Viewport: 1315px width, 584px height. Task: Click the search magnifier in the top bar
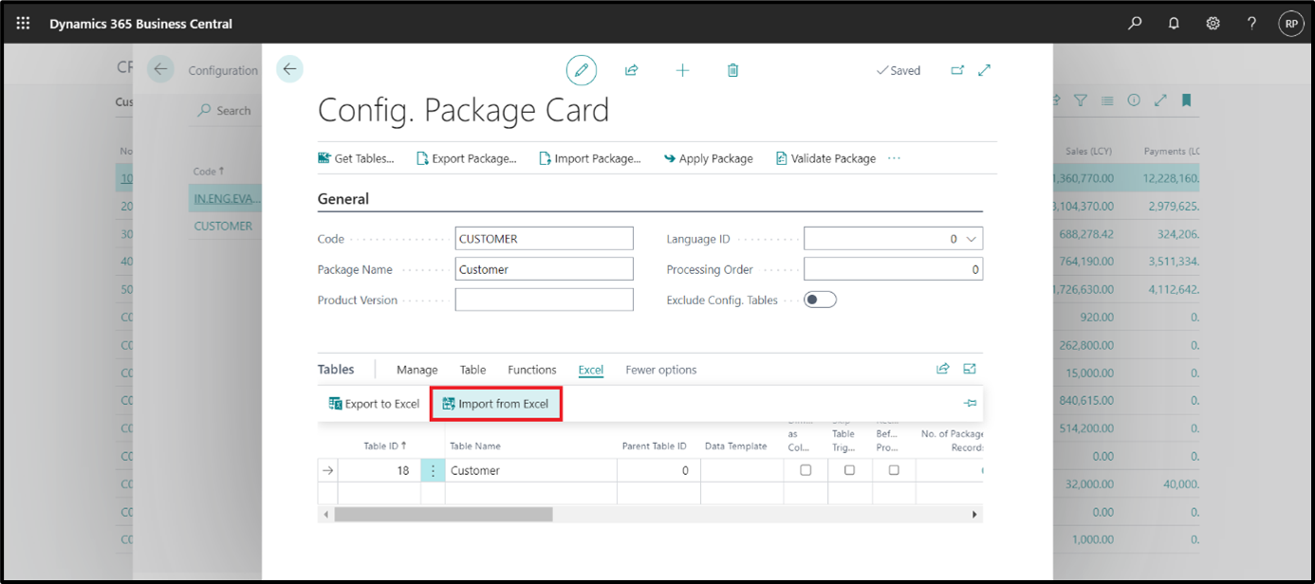[x=1135, y=24]
